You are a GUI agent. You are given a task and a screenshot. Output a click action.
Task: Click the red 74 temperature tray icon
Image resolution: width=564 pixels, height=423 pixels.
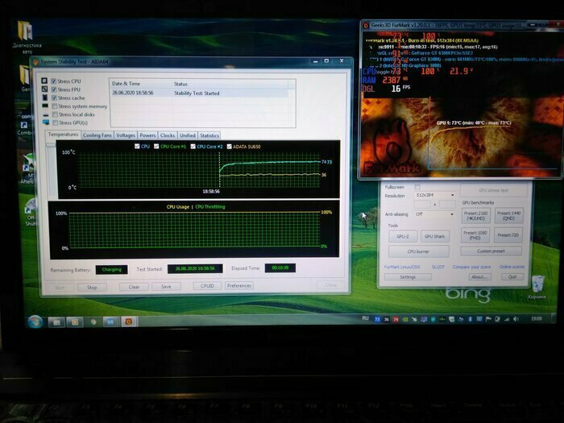click(x=396, y=319)
